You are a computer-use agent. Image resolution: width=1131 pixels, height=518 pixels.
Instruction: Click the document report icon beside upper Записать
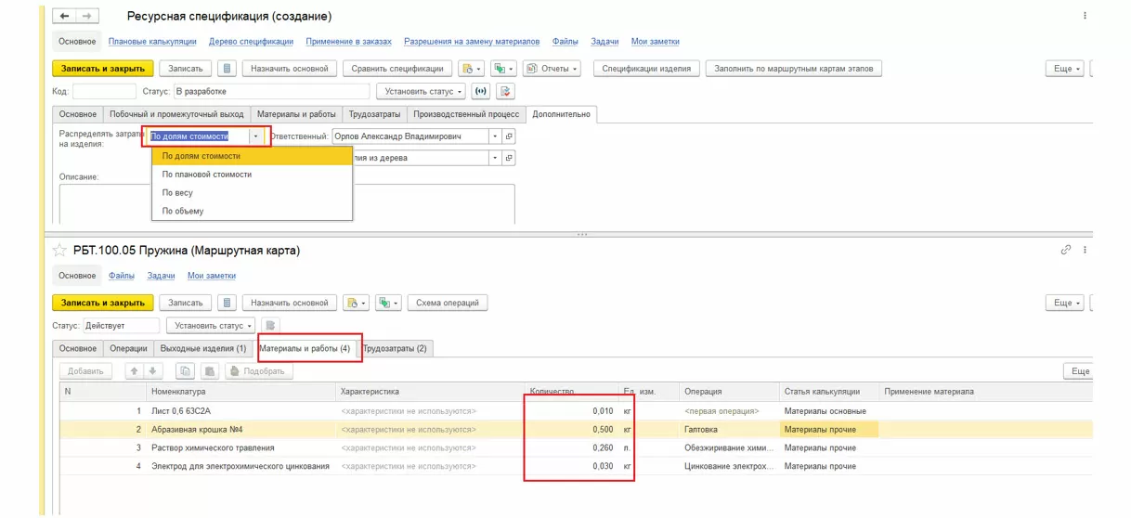tap(227, 69)
